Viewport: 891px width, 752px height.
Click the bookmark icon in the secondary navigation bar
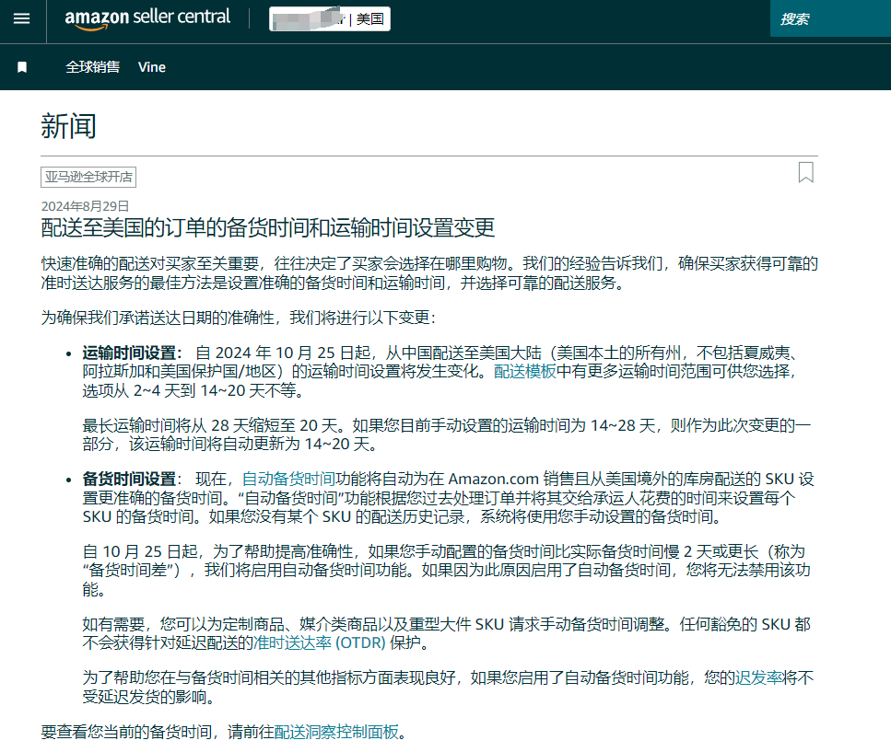[x=22, y=66]
